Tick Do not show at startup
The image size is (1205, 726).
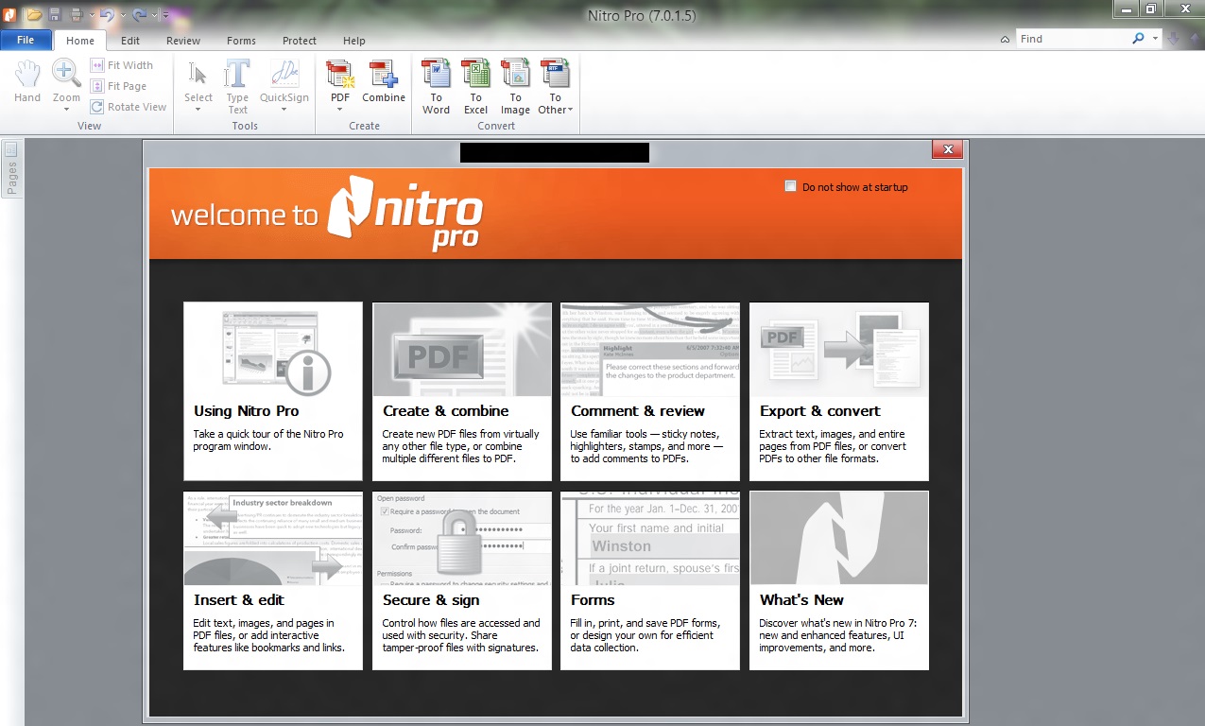791,186
